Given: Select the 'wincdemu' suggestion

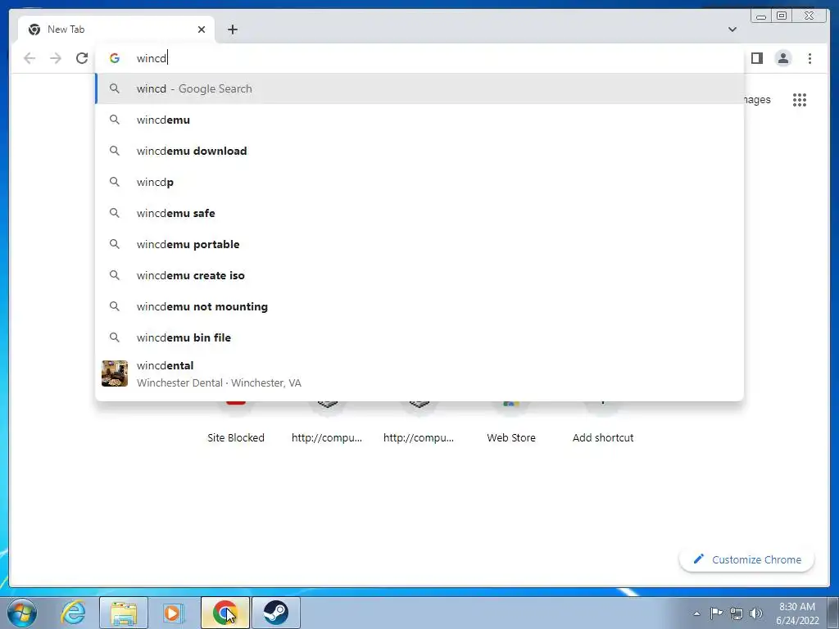Looking at the screenshot, I should coord(419,120).
